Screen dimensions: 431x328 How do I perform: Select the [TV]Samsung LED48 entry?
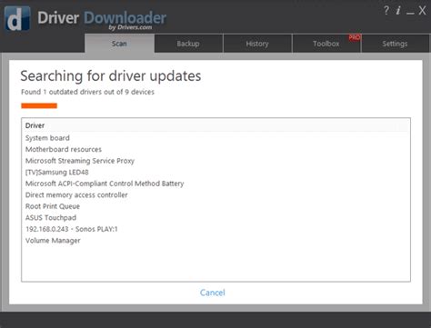coord(215,172)
